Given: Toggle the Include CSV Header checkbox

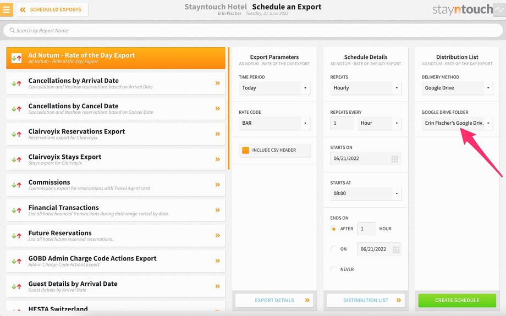Looking at the screenshot, I should click(x=246, y=150).
